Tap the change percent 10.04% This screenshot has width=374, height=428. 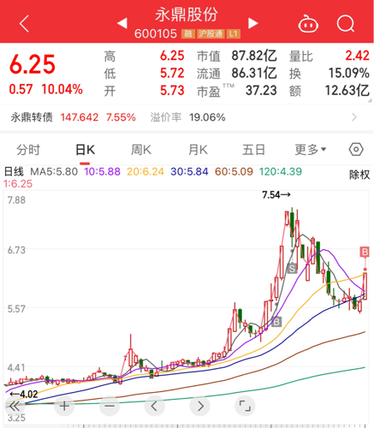tap(62, 89)
